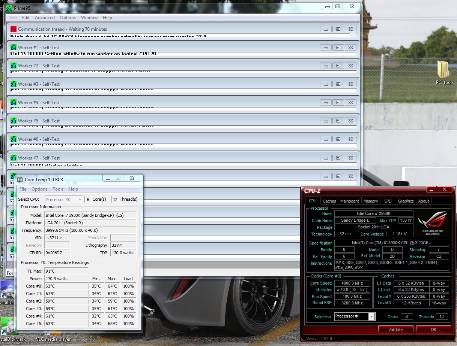Image resolution: width=457 pixels, height=346 pixels.
Task: Click the Worker #3 Self-Test icon
Action: pos(14,84)
